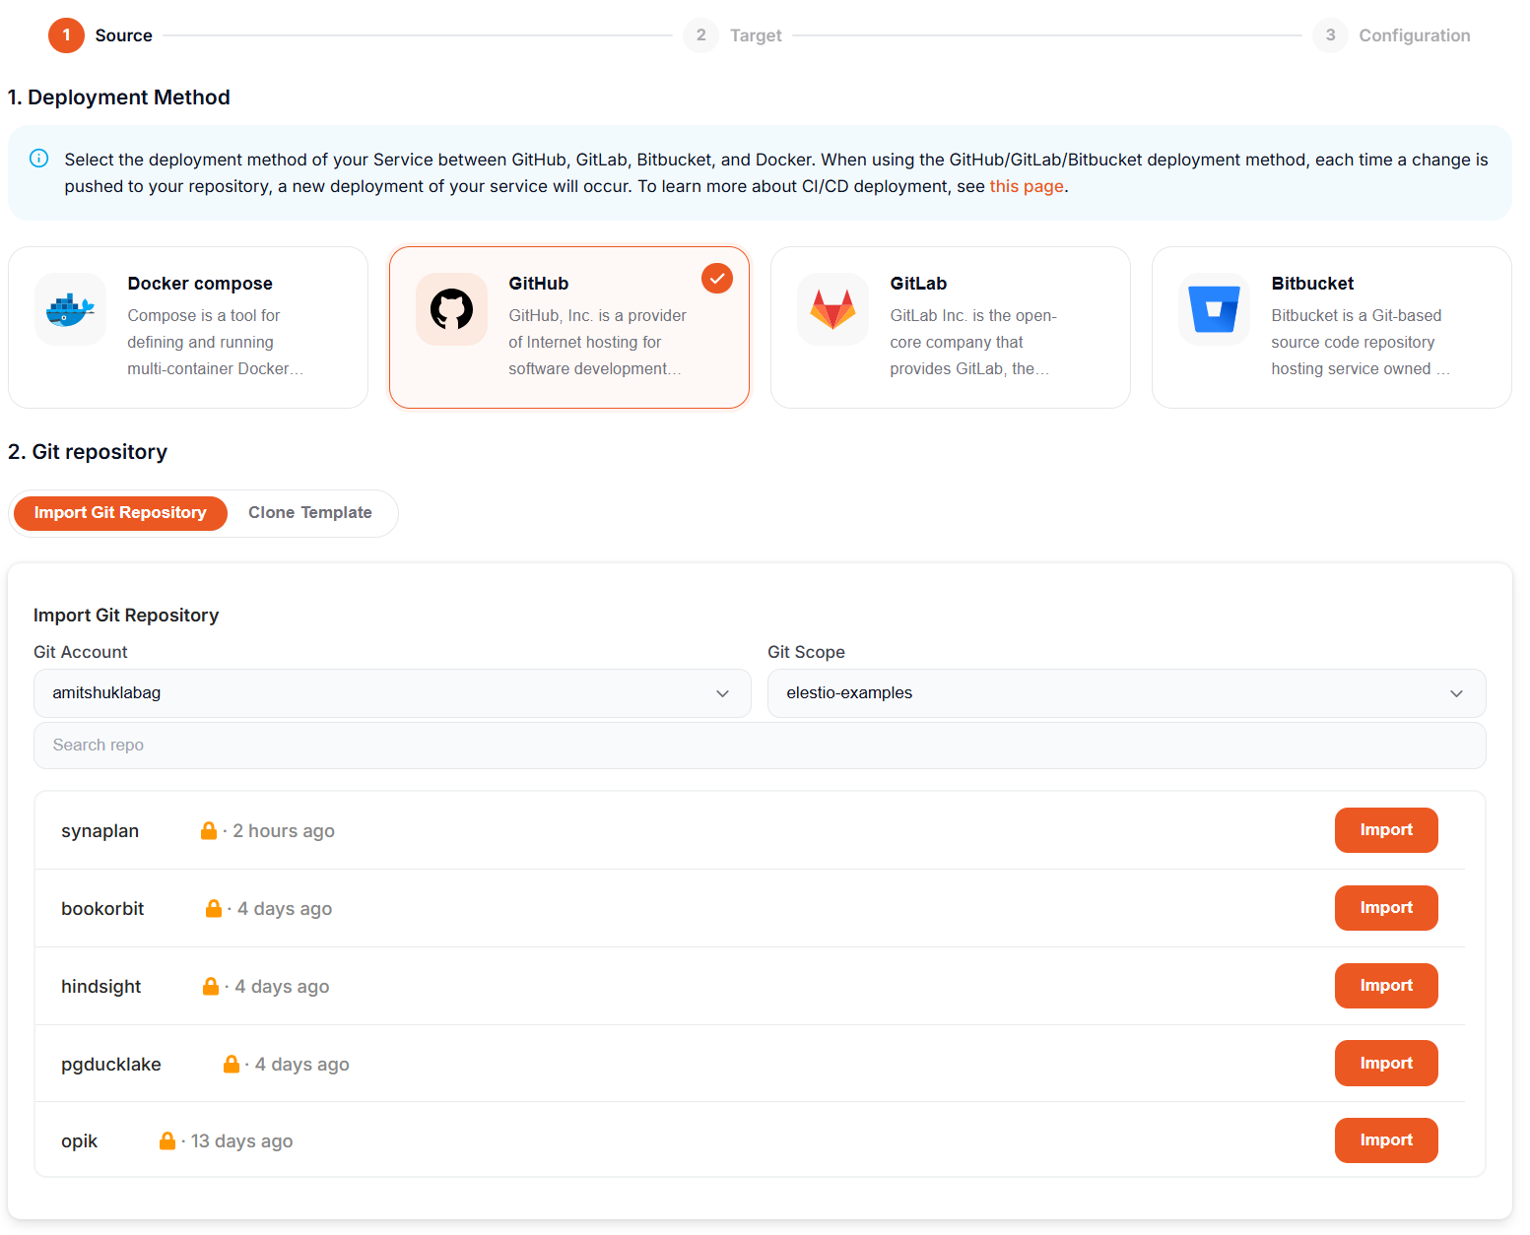Click the Docker whale icon
This screenshot has height=1235, width=1530.
coord(70,309)
